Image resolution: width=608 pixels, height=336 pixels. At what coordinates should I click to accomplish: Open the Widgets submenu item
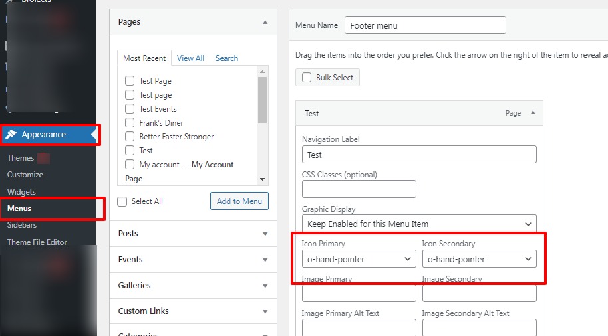pos(21,192)
